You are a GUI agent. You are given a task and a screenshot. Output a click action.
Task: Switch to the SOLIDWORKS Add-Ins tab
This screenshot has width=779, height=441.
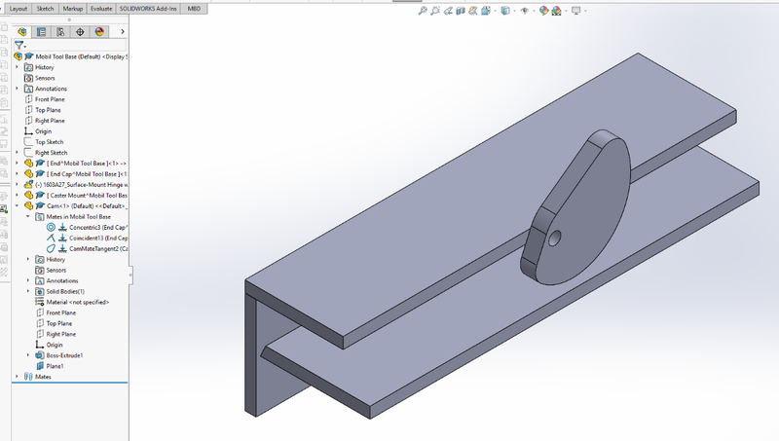[x=148, y=9]
